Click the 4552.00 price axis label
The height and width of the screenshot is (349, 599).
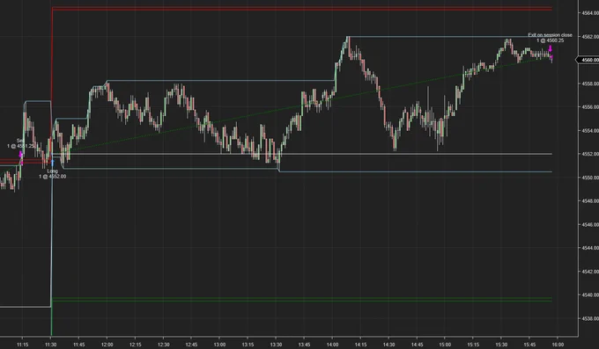590,154
